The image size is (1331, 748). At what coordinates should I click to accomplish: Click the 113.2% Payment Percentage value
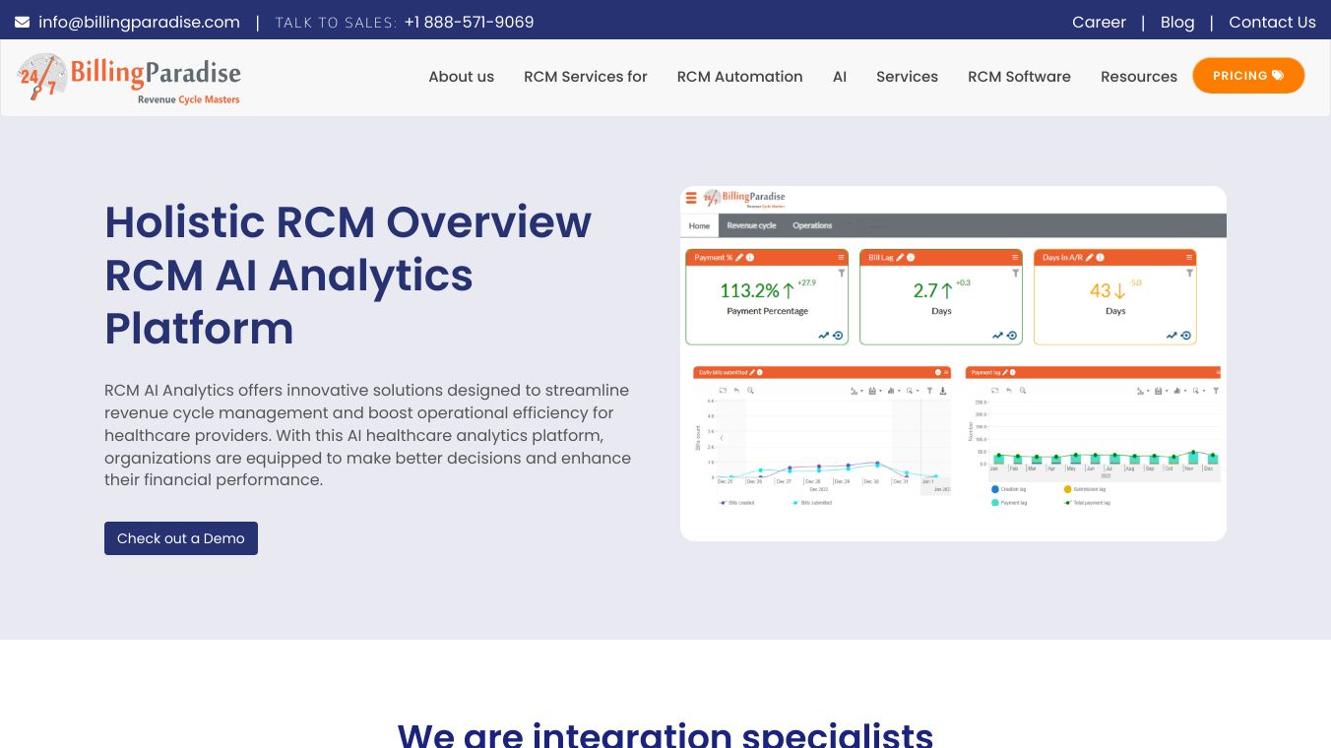click(750, 290)
